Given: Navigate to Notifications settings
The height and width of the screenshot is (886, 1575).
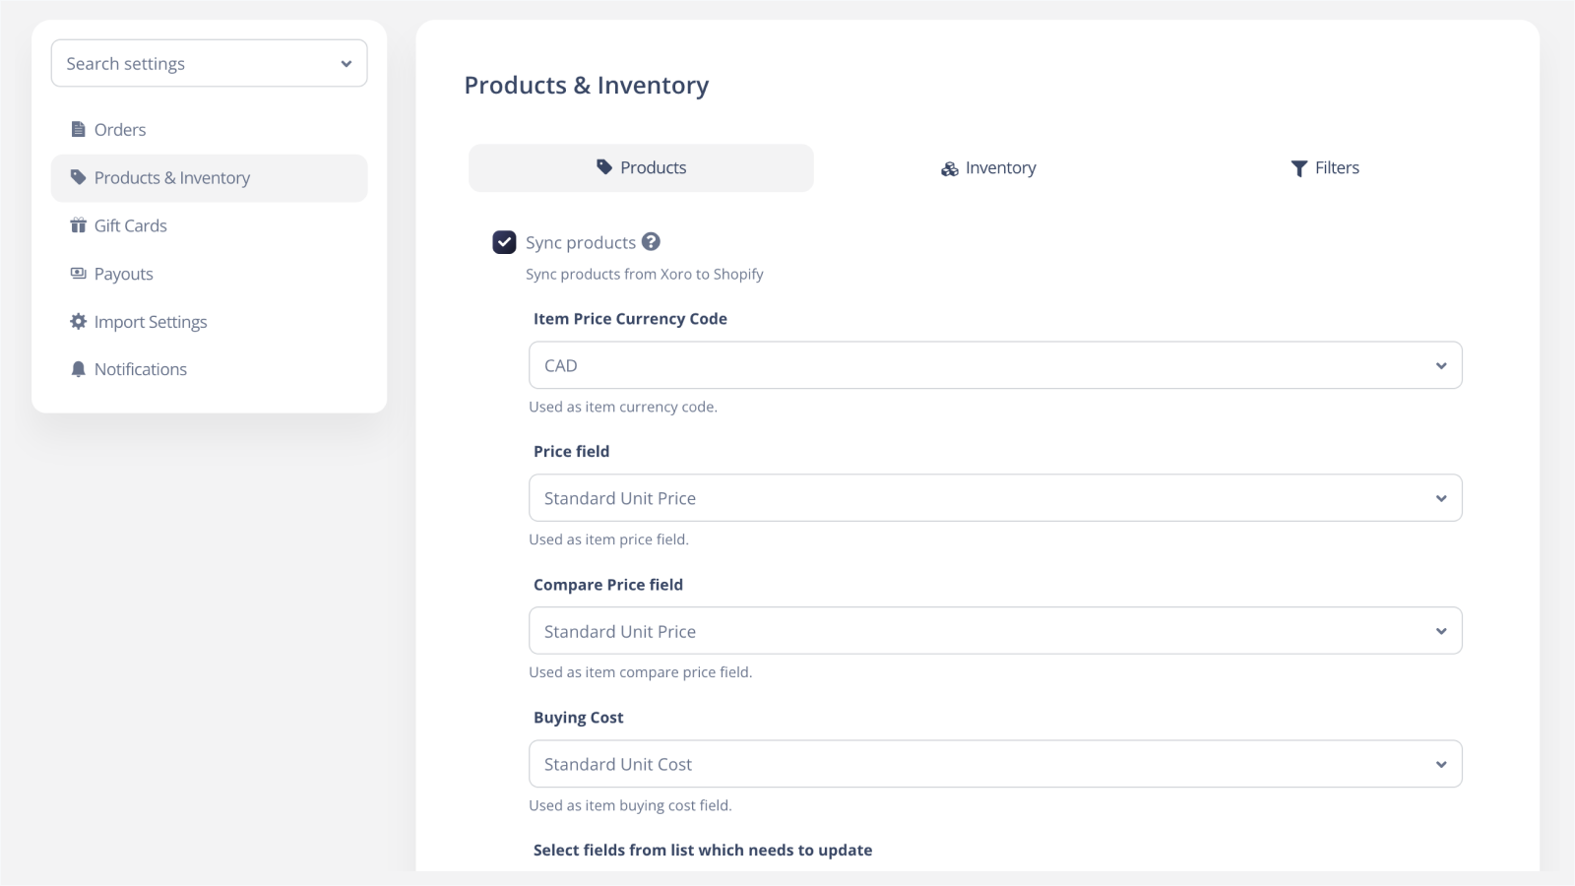Looking at the screenshot, I should (140, 368).
